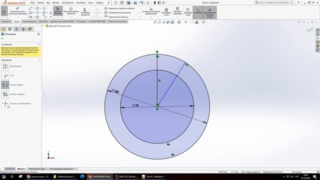Switch to the Features ribbon tab

click(x=6, y=21)
